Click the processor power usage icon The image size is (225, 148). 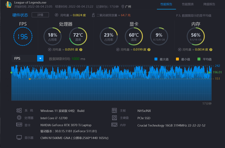coord(49,50)
